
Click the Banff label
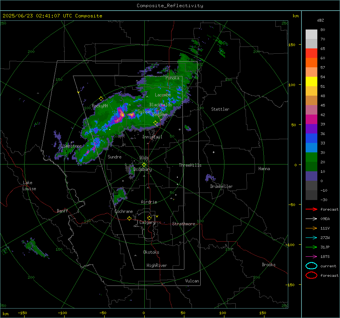point(62,211)
